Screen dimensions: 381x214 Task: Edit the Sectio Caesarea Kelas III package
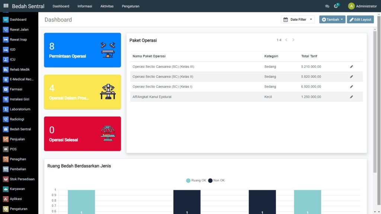pyautogui.click(x=351, y=67)
